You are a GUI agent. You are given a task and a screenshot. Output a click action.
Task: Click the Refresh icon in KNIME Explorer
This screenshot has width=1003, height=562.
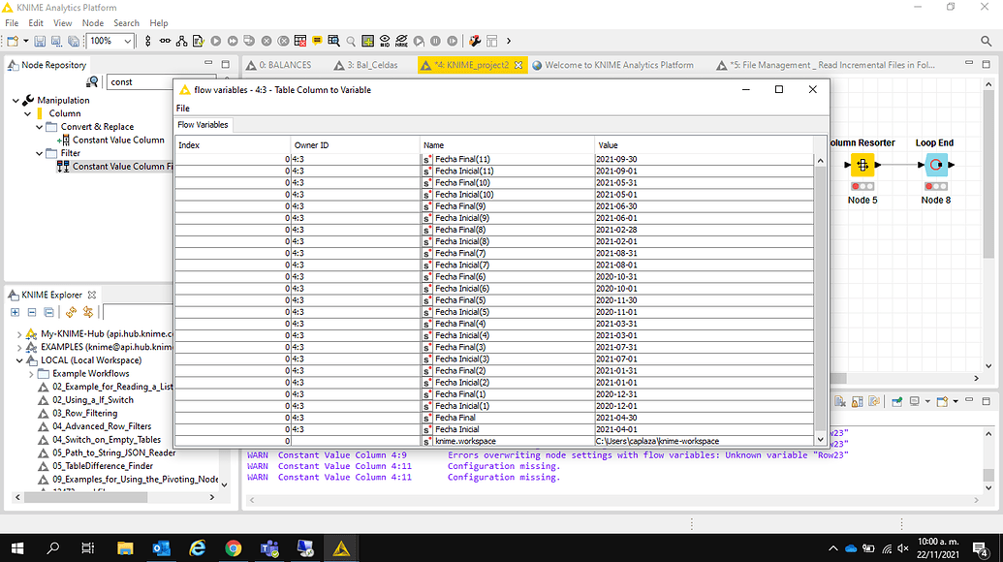(x=71, y=312)
